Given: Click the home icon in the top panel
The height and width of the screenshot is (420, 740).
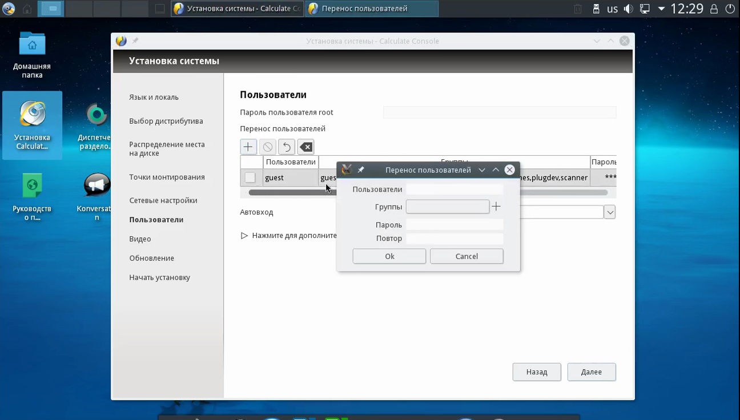Looking at the screenshot, I should click(x=27, y=9).
